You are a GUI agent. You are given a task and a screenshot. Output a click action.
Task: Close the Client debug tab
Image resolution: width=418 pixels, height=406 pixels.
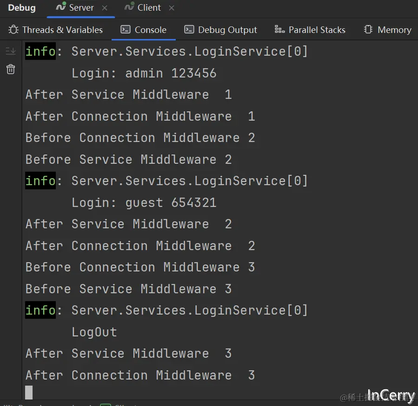[x=172, y=8]
